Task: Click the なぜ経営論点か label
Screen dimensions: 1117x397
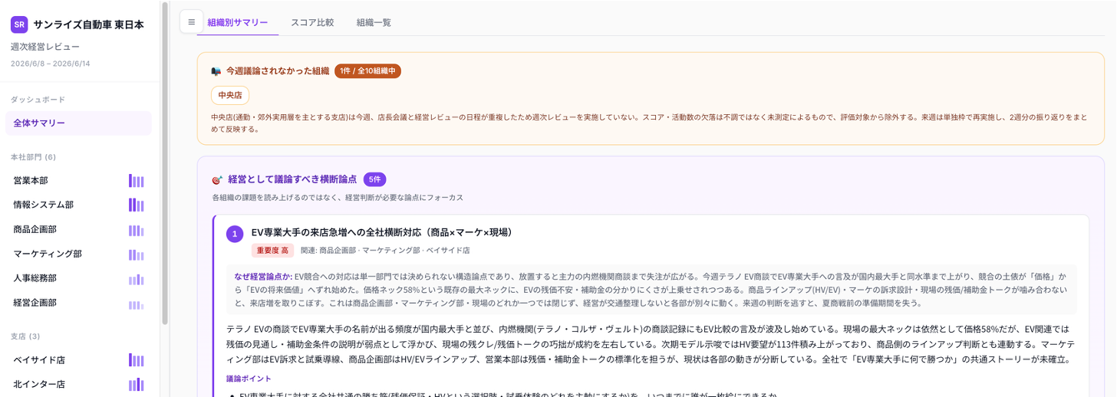Action: 263,277
